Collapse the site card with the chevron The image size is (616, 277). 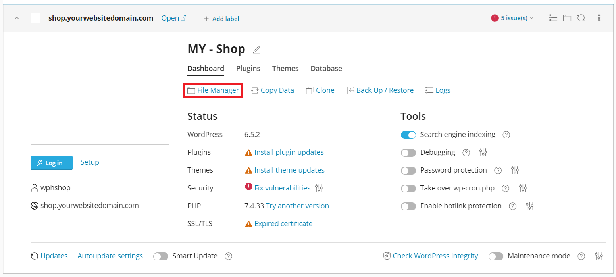coord(17,18)
